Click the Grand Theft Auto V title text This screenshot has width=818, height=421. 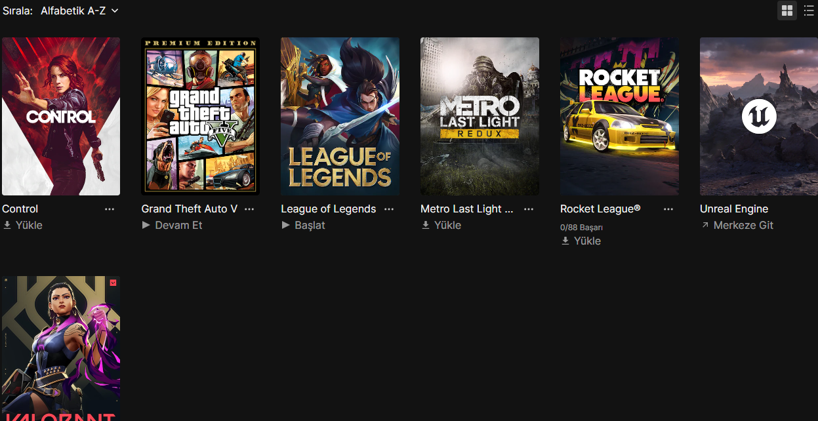pos(190,209)
